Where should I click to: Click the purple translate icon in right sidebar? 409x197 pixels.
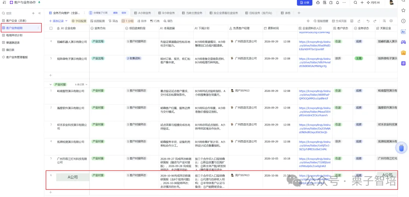click(403, 63)
